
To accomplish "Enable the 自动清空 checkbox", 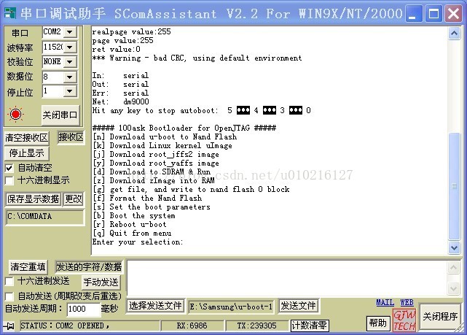I will tap(9, 168).
